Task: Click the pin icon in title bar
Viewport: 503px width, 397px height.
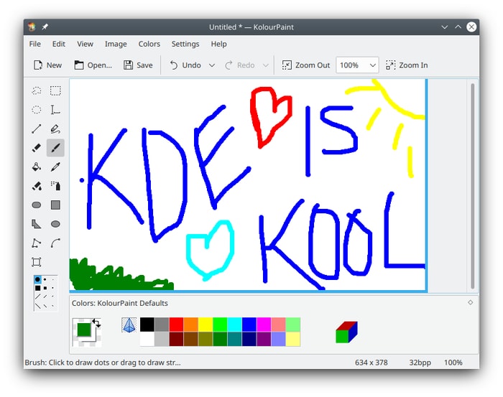Action: (x=45, y=27)
